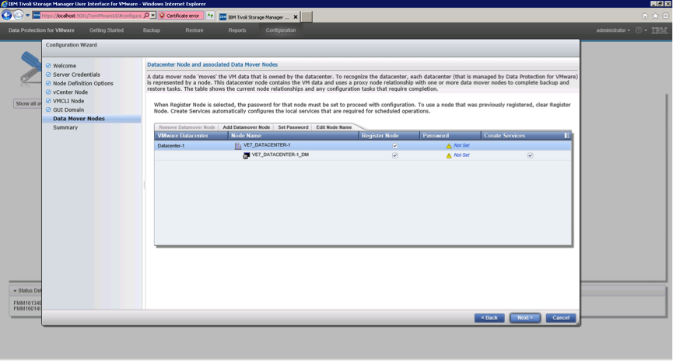The height and width of the screenshot is (361, 673).
Task: Sort by VMware Datacenter column header
Action: coord(191,136)
